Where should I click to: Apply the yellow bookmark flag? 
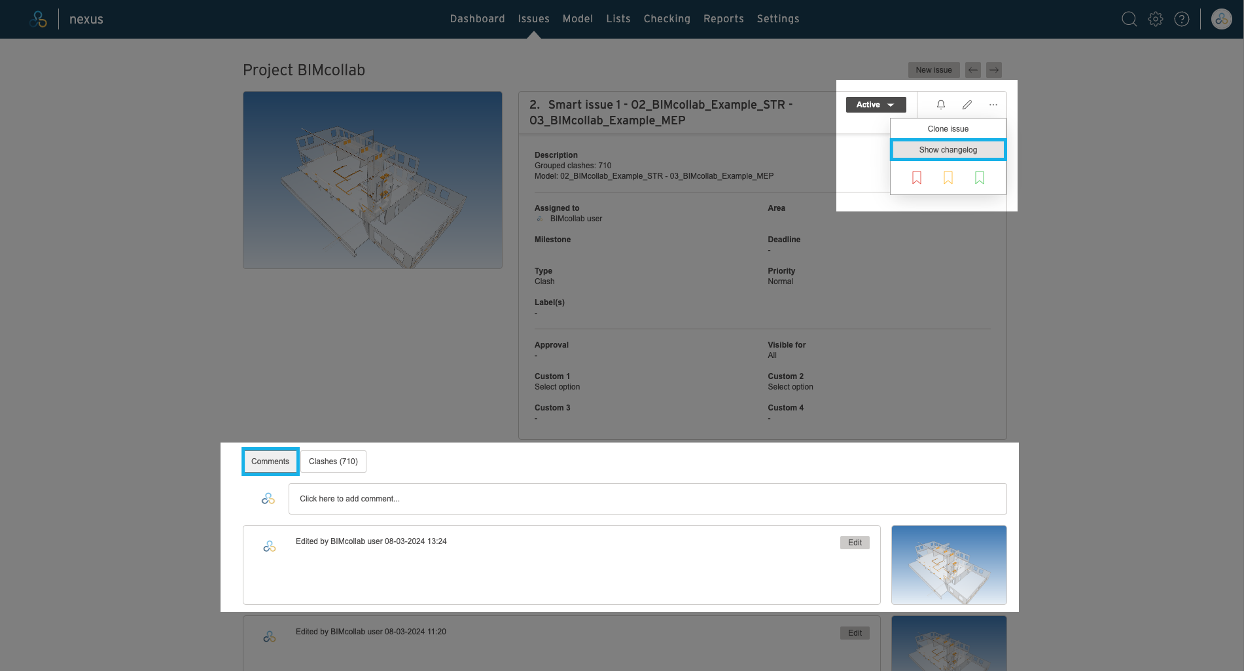pos(948,177)
